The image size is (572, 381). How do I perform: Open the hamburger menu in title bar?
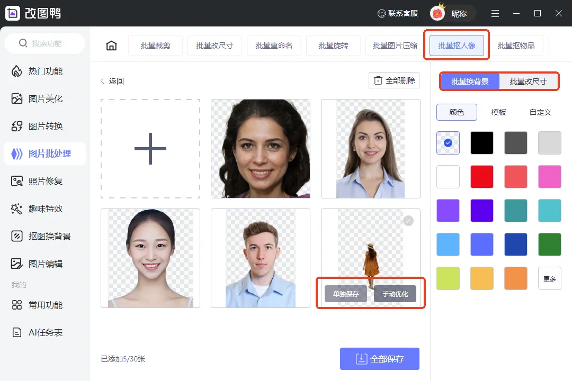[x=495, y=13]
